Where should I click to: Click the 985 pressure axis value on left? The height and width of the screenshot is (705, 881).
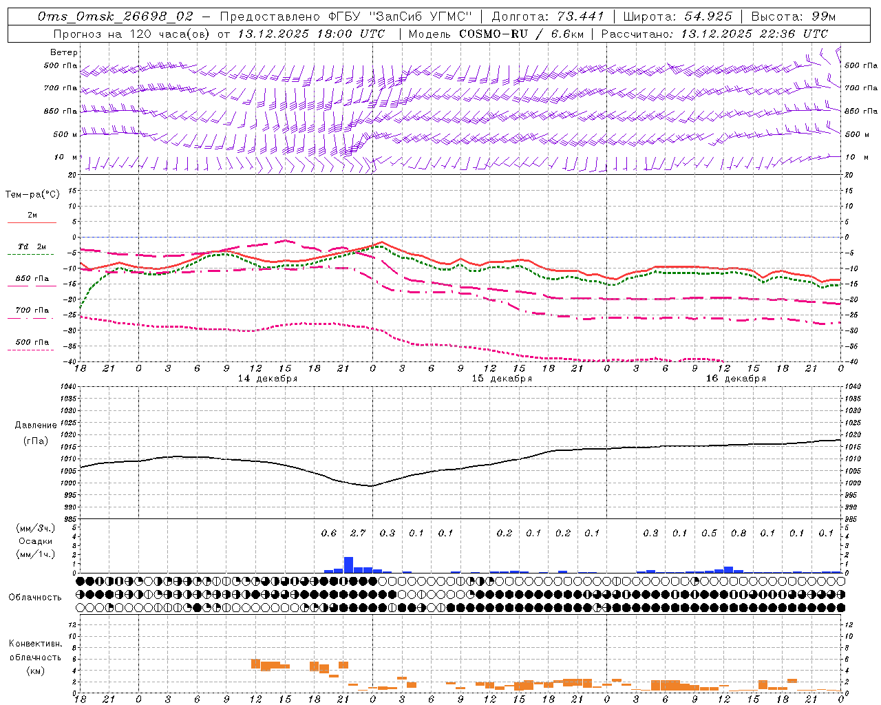click(x=70, y=519)
